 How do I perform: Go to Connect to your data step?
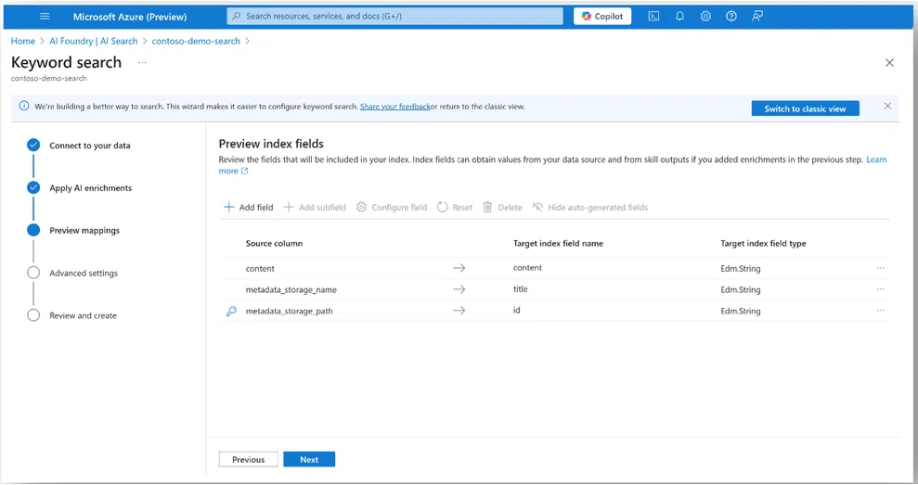tap(90, 145)
